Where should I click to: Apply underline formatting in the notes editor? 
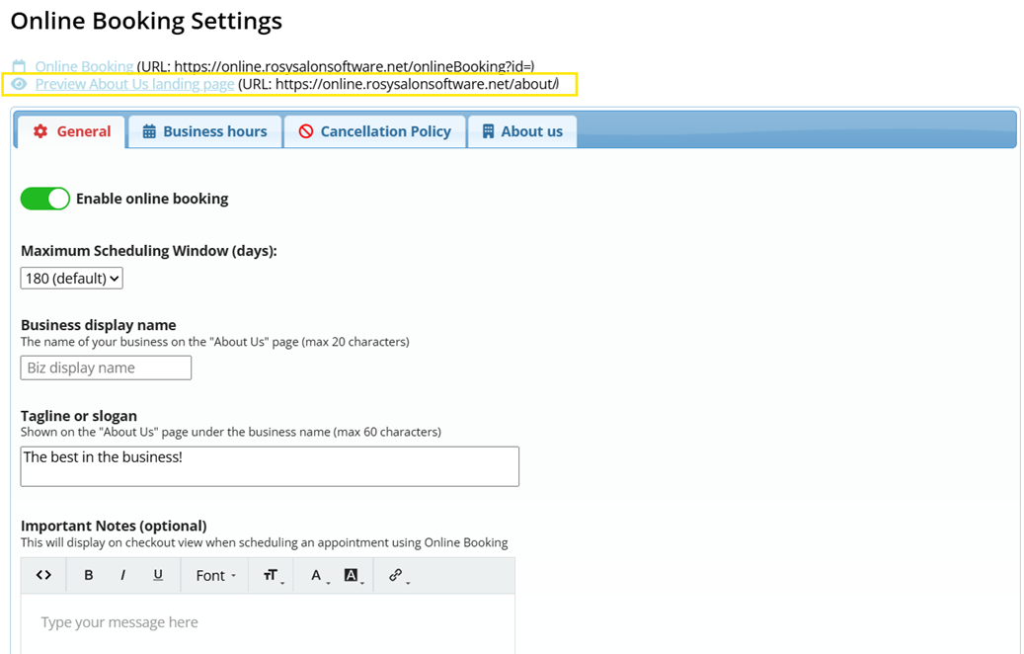click(158, 575)
